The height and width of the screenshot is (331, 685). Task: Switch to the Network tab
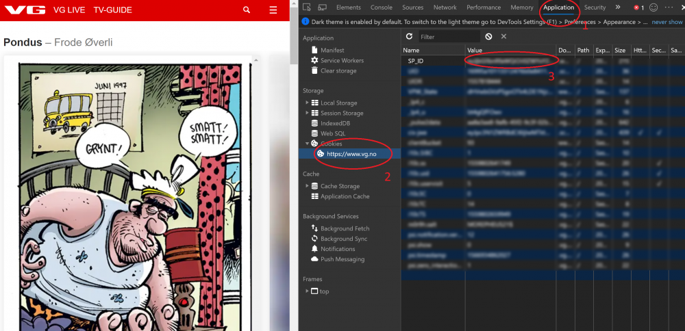(x=445, y=8)
